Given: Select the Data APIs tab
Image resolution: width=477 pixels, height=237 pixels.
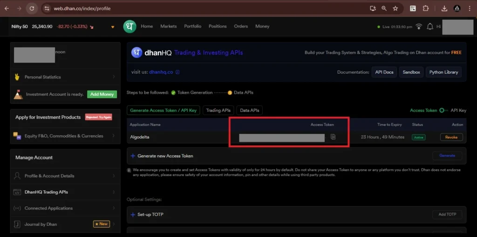Looking at the screenshot, I should pos(249,111).
